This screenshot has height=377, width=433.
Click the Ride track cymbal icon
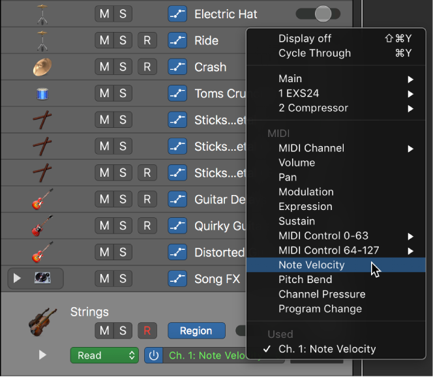(x=42, y=41)
